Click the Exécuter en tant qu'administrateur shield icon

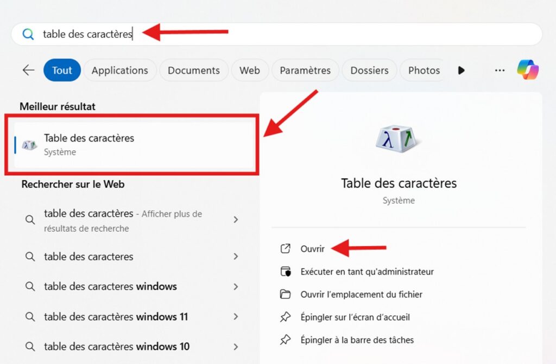coord(285,271)
